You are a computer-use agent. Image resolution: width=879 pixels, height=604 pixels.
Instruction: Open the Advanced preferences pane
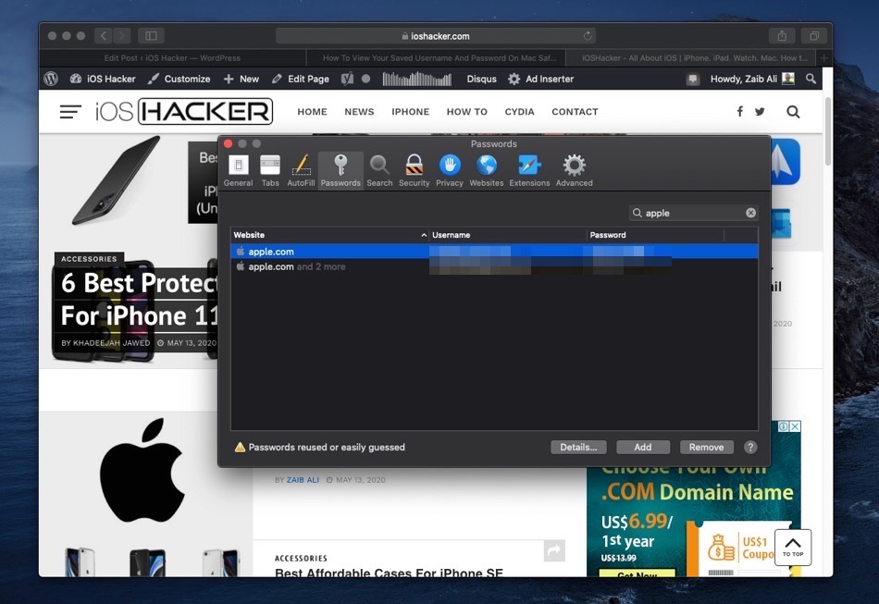tap(574, 170)
